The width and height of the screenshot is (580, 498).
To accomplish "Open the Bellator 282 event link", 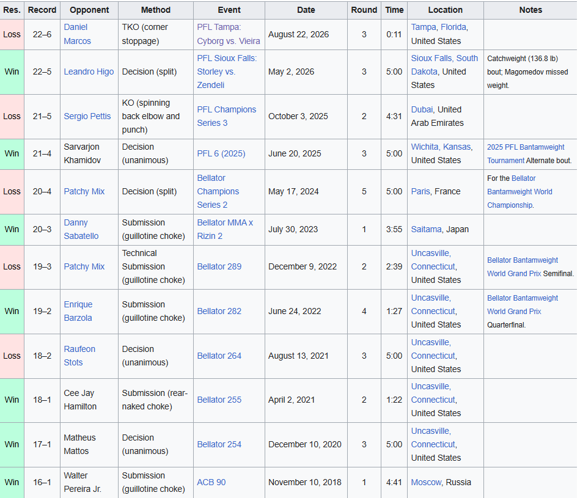I will [219, 311].
